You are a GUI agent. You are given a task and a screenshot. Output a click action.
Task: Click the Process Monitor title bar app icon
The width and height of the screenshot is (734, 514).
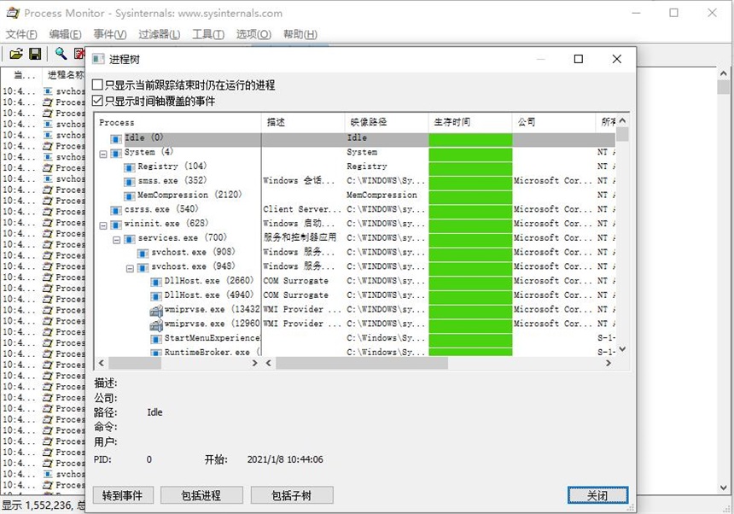coord(13,13)
